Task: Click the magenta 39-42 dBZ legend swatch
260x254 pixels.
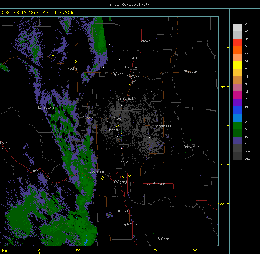Action: (x=237, y=95)
